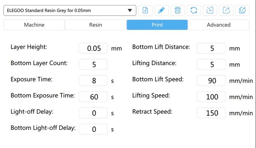The width and height of the screenshot is (256, 148).
Task: Click the Bottom Lift Distance field
Action: click(211, 48)
